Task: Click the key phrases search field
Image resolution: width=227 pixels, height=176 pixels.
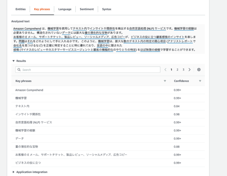Action: 89,70
